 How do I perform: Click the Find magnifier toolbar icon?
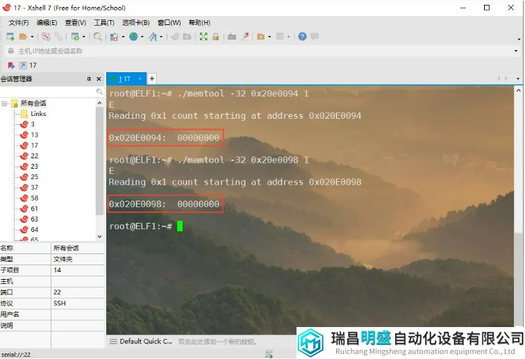point(97,37)
